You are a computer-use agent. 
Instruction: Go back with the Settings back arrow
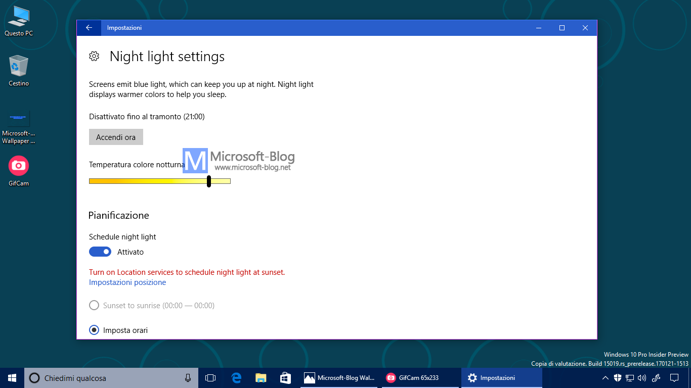[89, 28]
